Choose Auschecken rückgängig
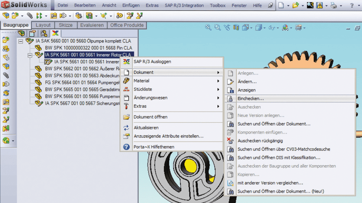Viewport: 362px width, 203px height. 260,141
